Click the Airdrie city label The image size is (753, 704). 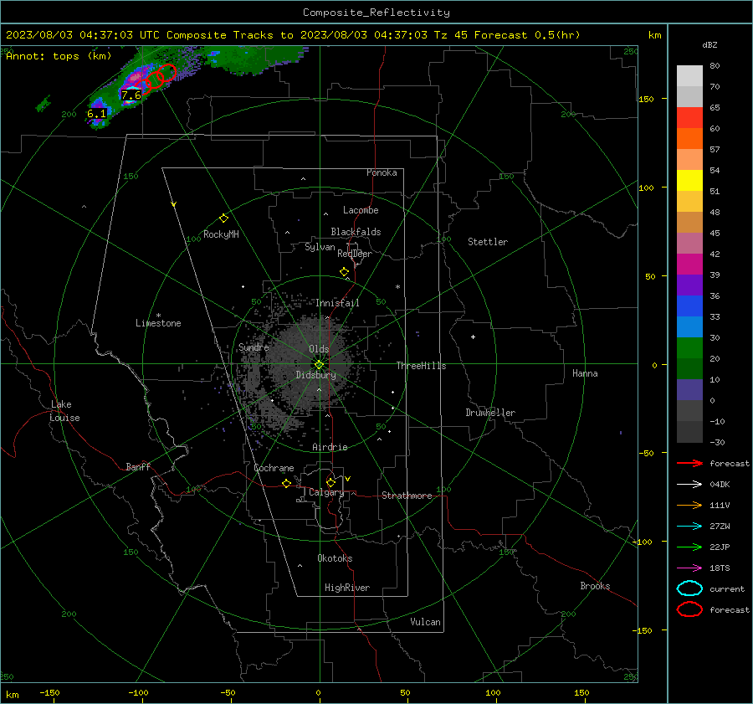330,447
